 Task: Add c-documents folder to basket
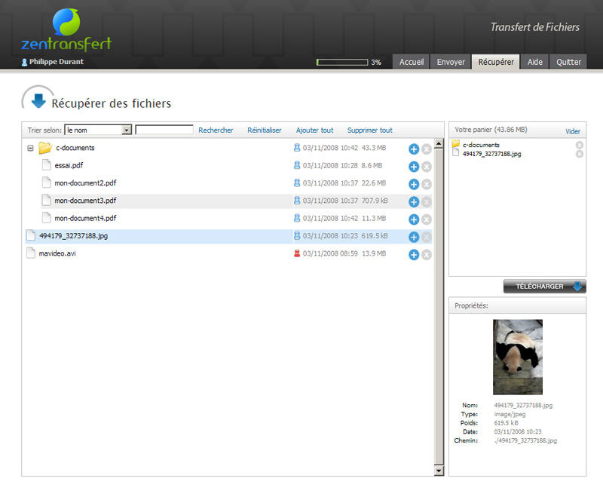tap(414, 149)
